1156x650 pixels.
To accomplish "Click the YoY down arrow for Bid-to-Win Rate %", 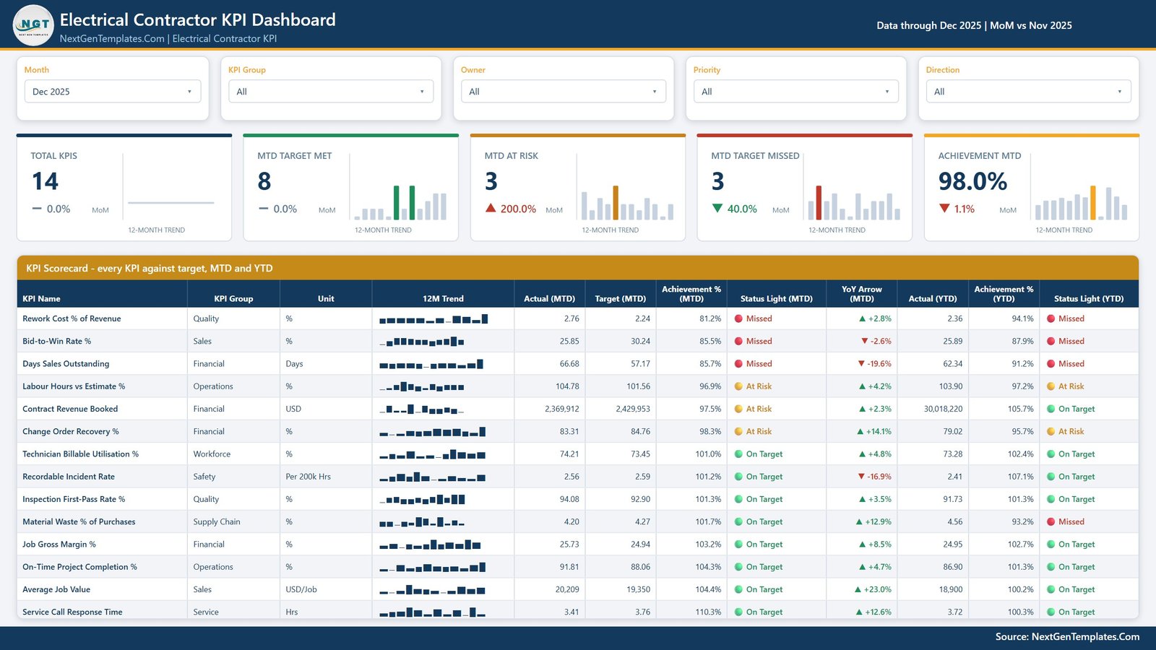I will 864,341.
